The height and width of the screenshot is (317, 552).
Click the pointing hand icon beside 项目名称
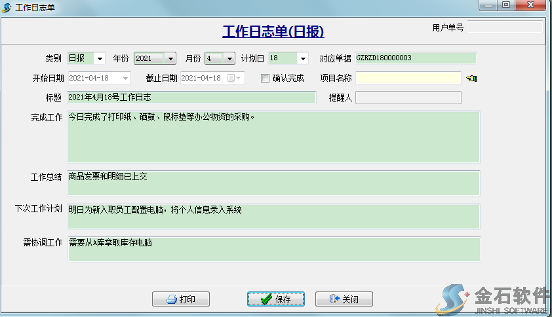[471, 79]
